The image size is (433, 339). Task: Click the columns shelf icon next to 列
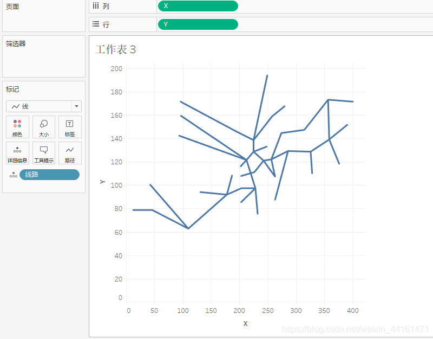96,6
